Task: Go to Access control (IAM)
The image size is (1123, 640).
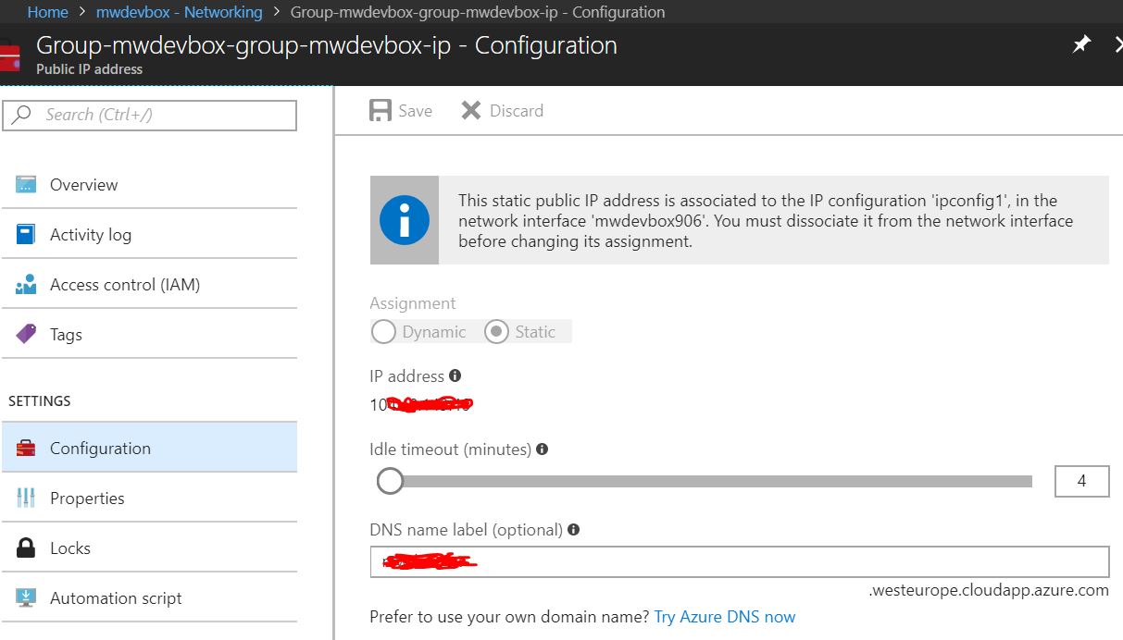Action: pyautogui.click(x=149, y=284)
